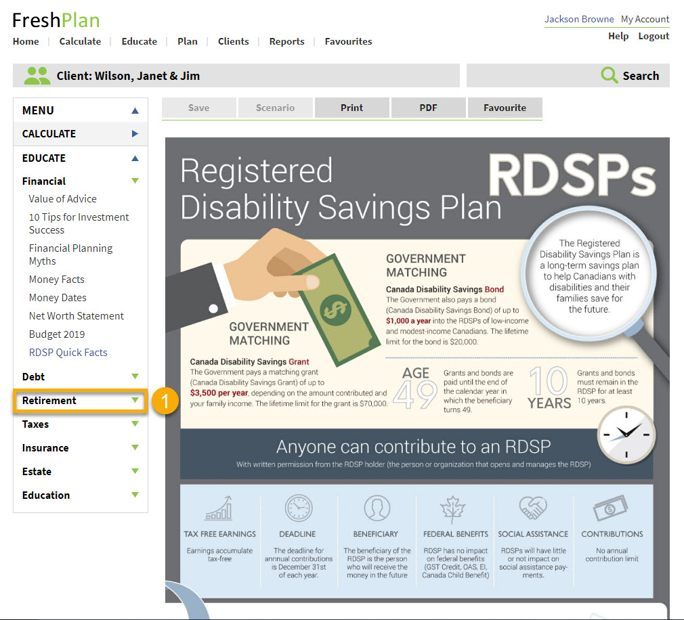
Task: Select the Education category label
Action: (x=46, y=495)
